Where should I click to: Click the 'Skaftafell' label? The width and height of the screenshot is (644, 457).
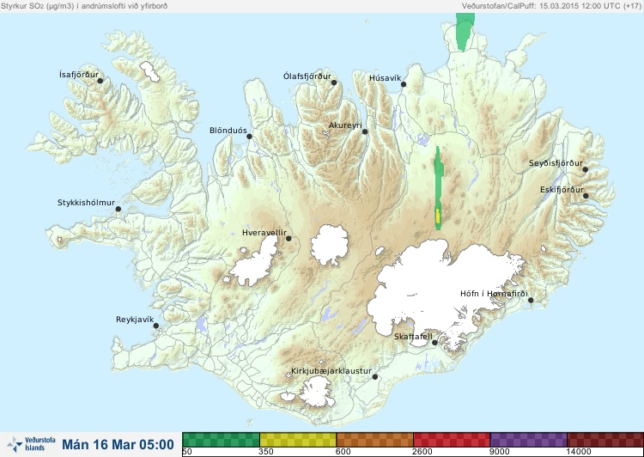pos(413,337)
